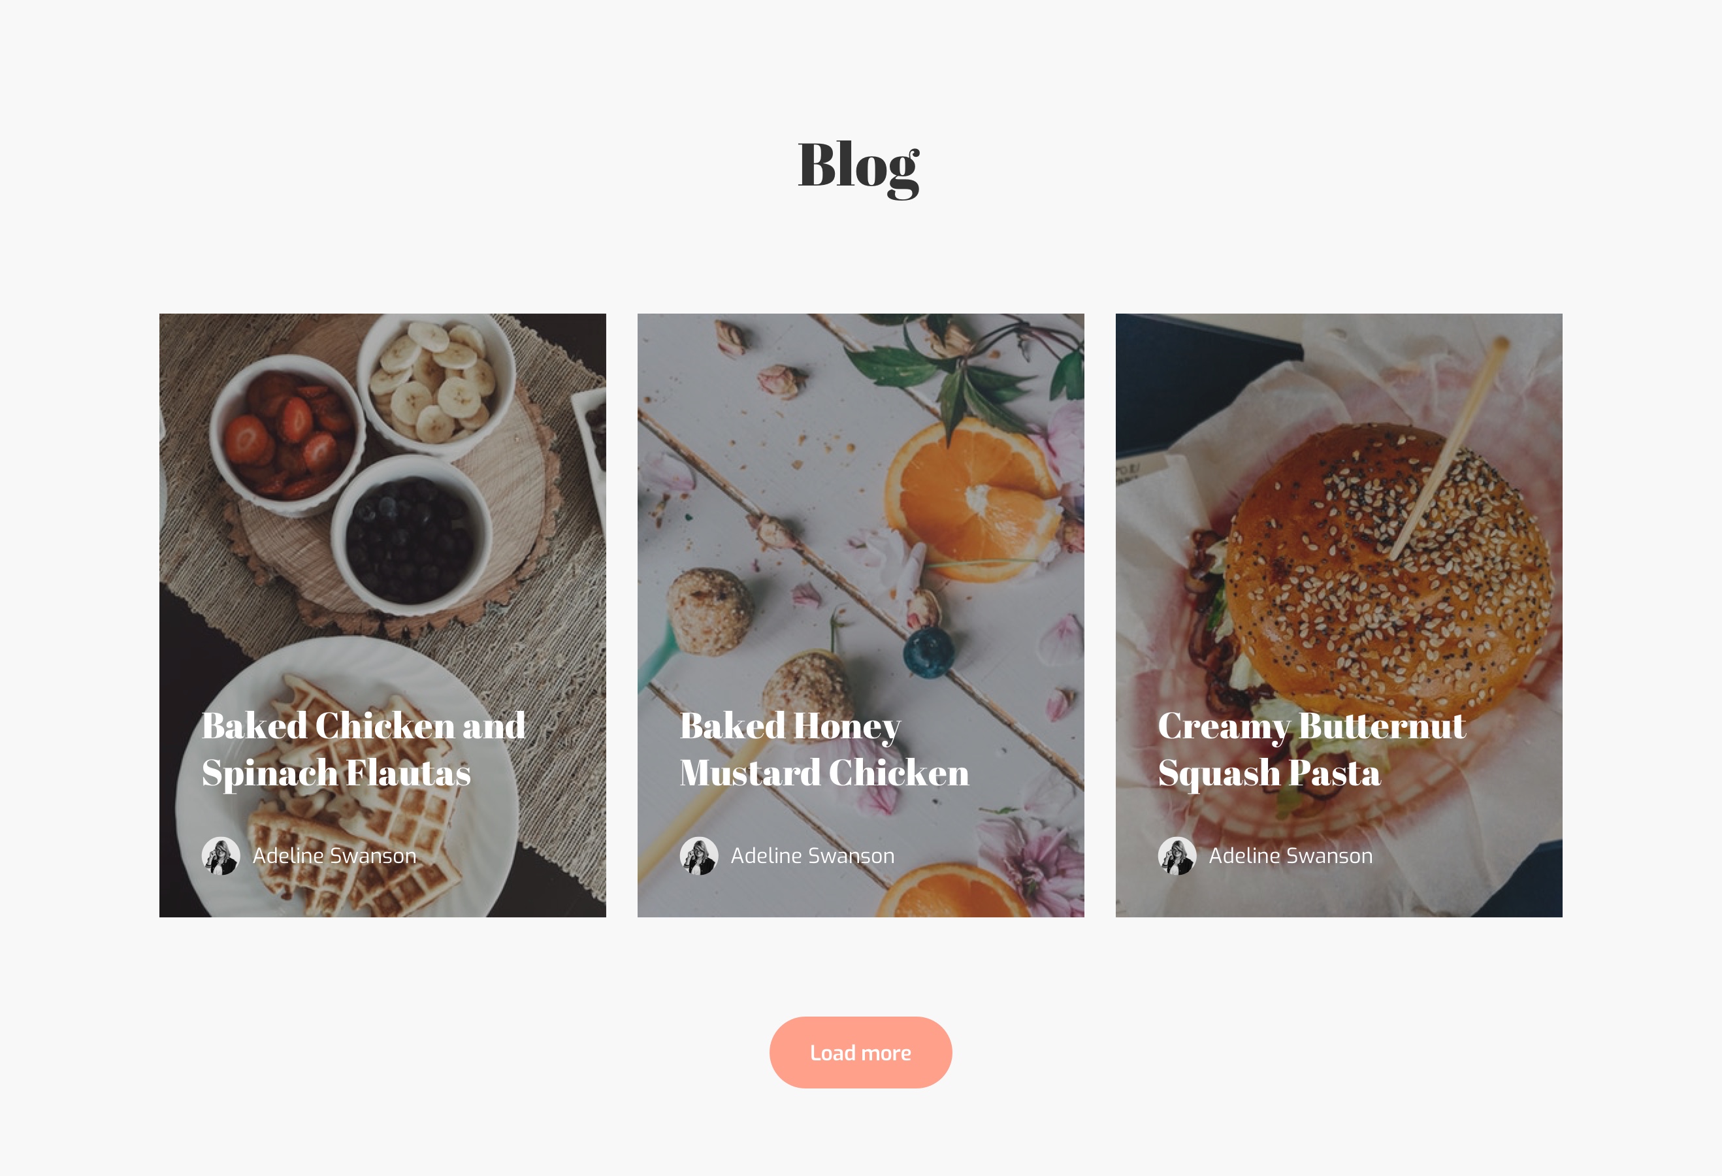Click the Load more button
Image resolution: width=1722 pixels, height=1176 pixels.
860,1053
